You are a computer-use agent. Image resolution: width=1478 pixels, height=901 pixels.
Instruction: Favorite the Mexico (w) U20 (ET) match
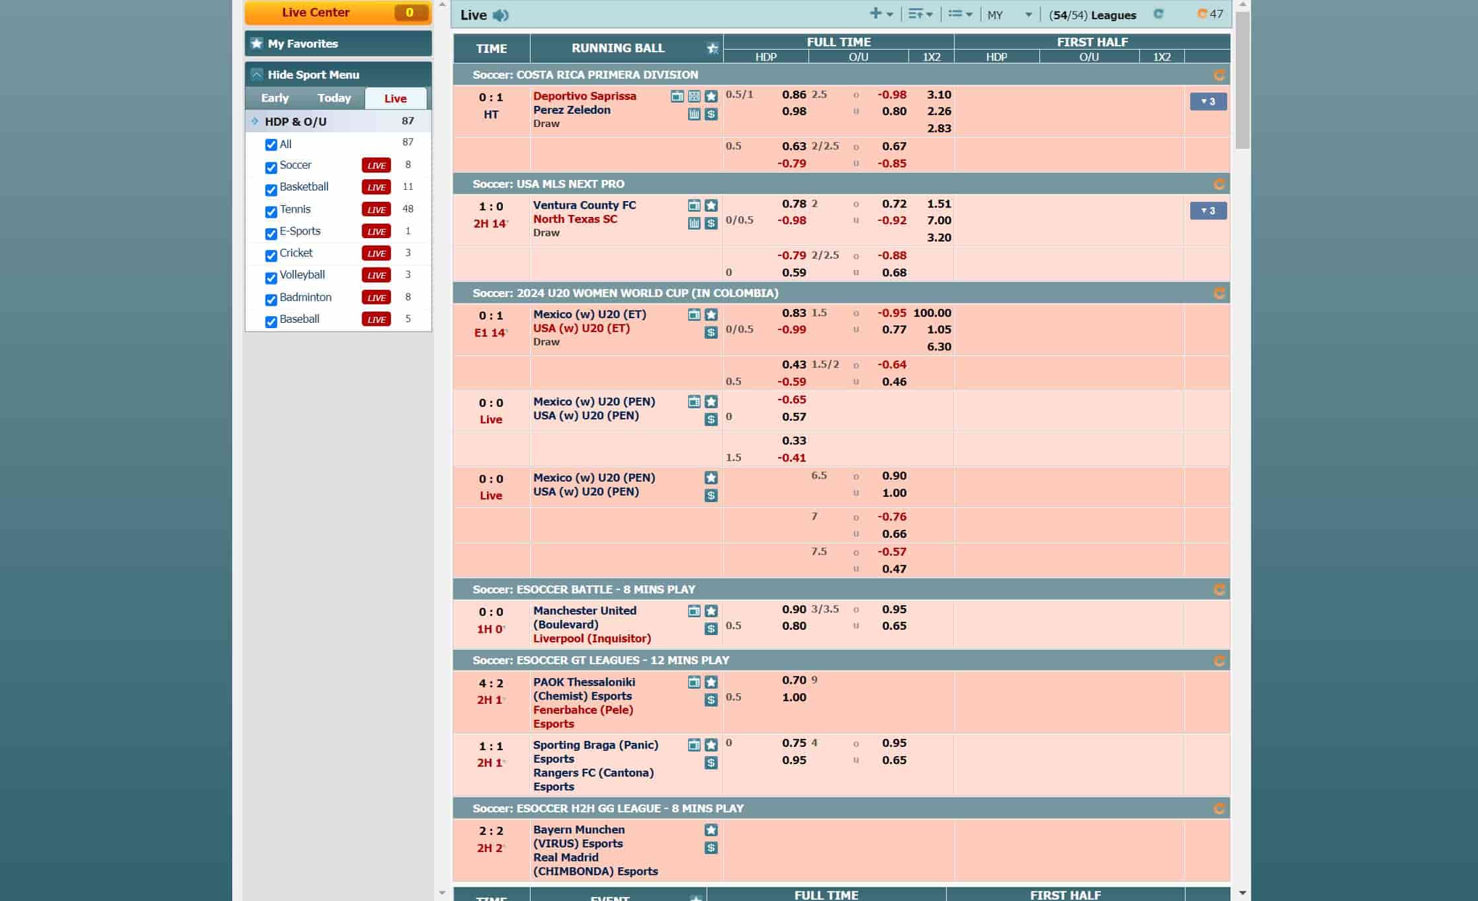711,315
